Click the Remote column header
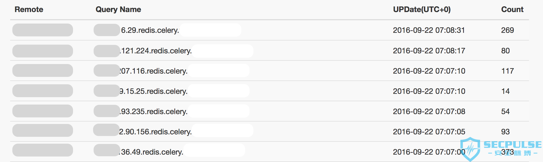This screenshot has width=543, height=162. (29, 9)
